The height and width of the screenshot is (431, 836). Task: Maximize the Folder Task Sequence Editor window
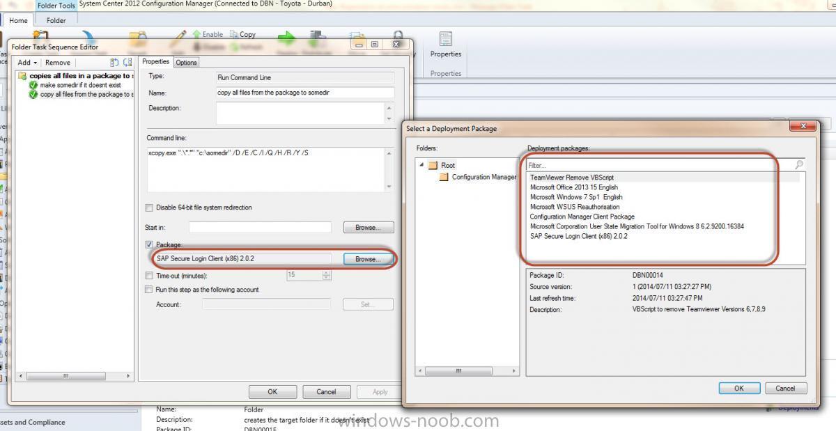[374, 45]
